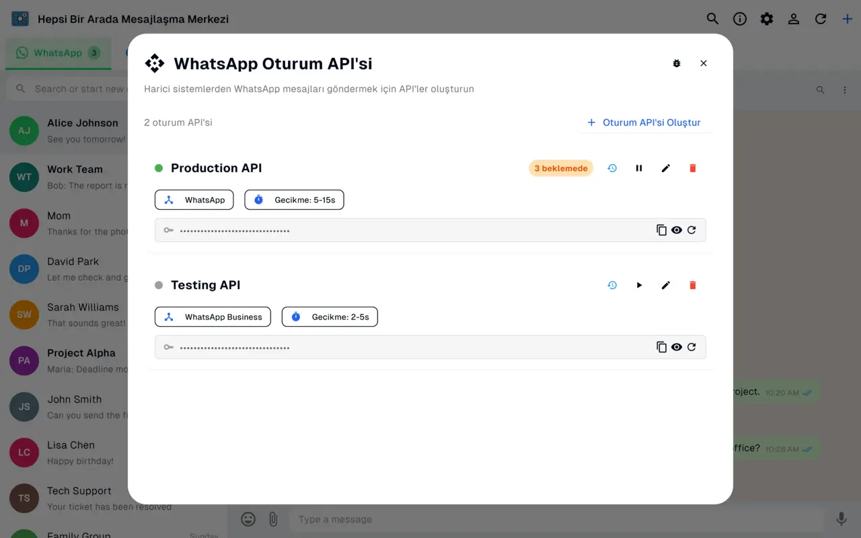
Task: Click the Production API title
Action: point(217,168)
